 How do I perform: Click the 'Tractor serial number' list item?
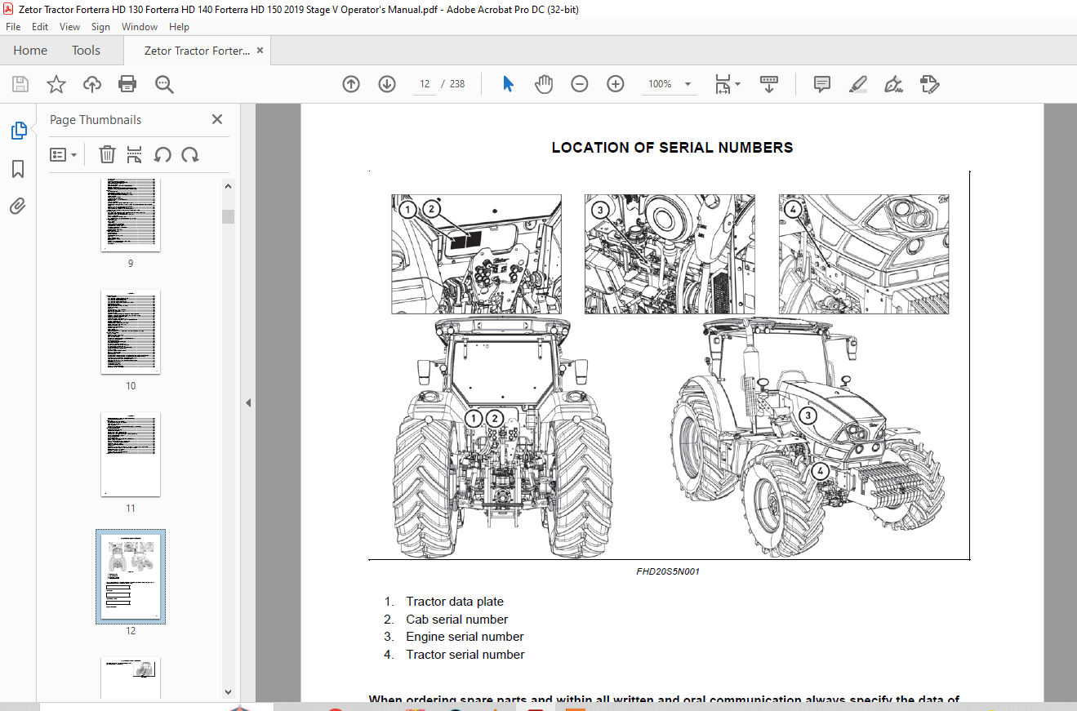[x=465, y=655]
